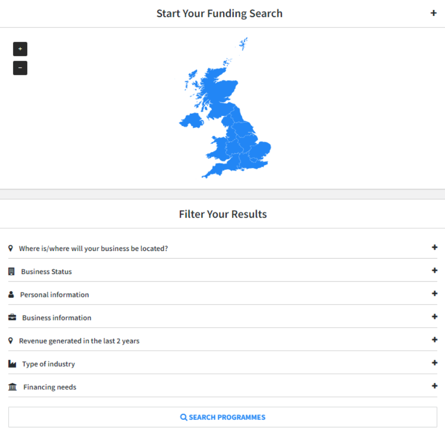This screenshot has height=437, width=445.
Task: Expand the Business information plus sign
Action: (434, 316)
